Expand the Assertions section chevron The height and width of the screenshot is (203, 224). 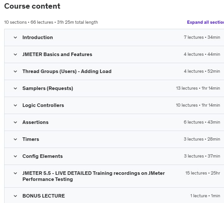(15, 122)
